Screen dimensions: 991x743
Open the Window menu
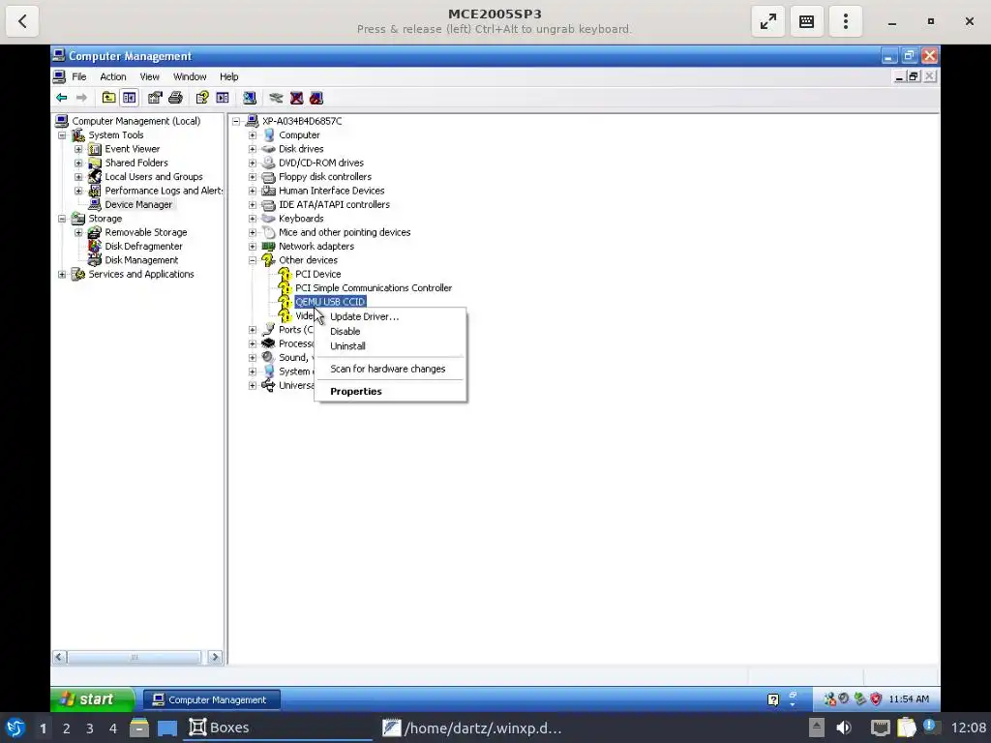[x=190, y=76]
